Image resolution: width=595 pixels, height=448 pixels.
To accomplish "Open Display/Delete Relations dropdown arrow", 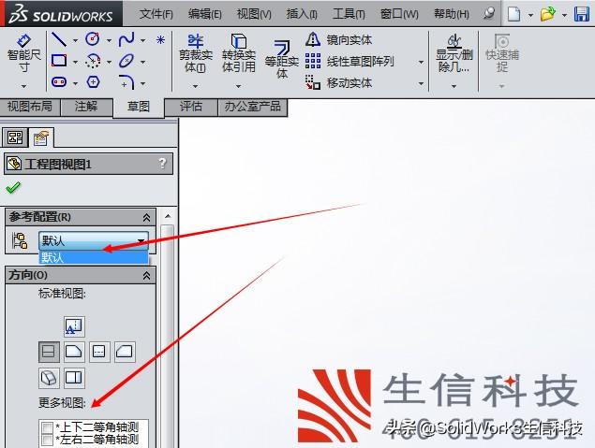I will tap(454, 86).
